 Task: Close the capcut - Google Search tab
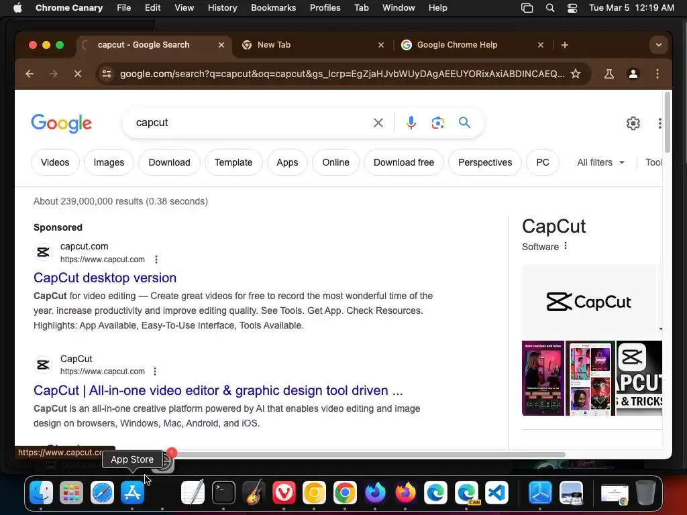pyautogui.click(x=221, y=45)
